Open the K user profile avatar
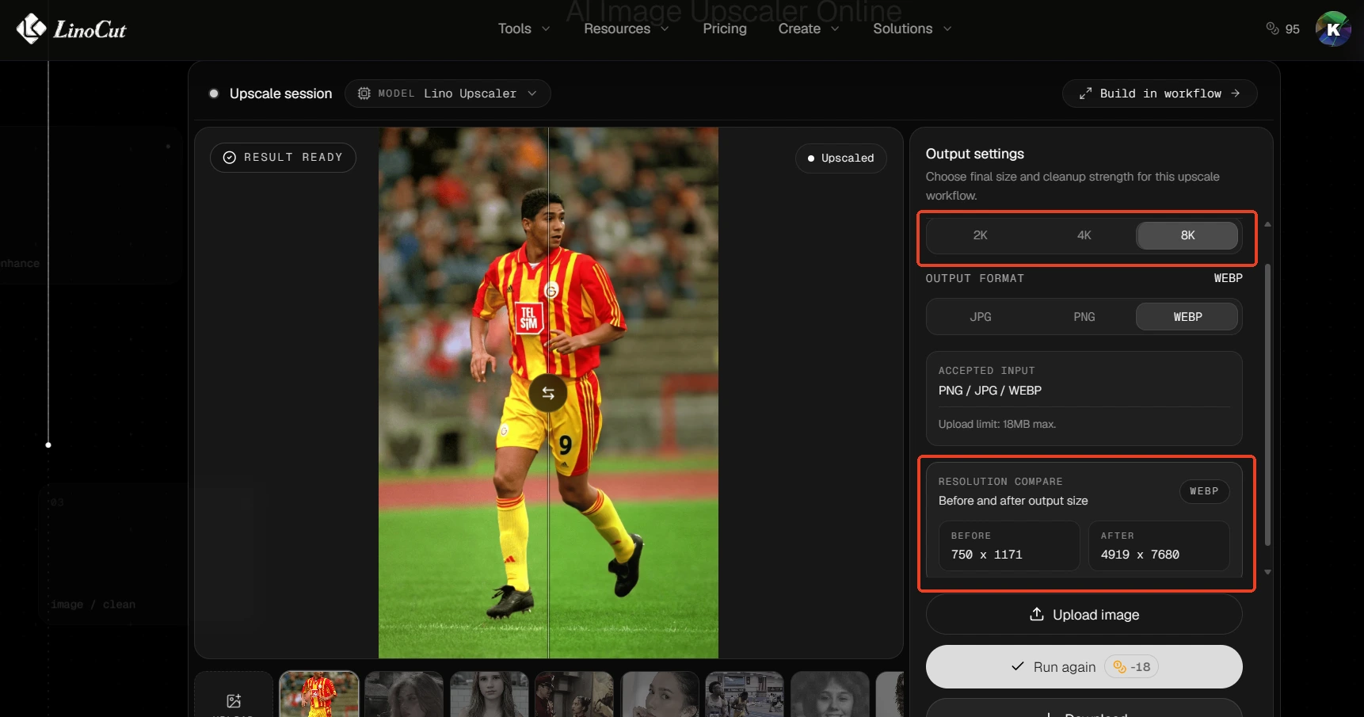This screenshot has height=717, width=1364. pos(1333,29)
